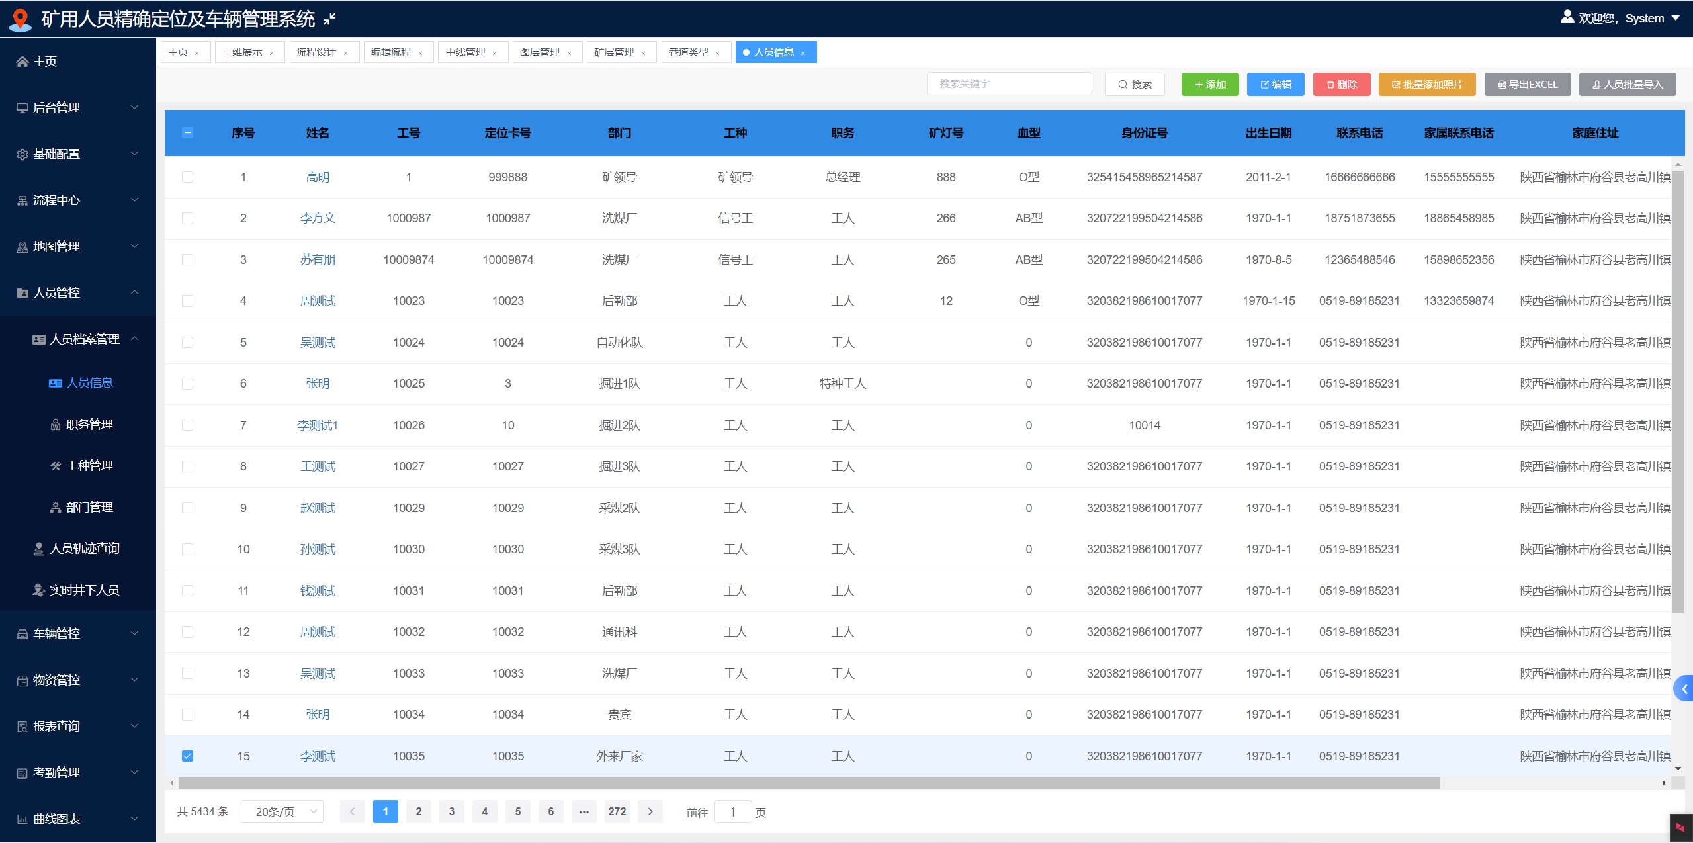Tick the checkbox for row 1 高明
This screenshot has width=1693, height=843.
[188, 177]
